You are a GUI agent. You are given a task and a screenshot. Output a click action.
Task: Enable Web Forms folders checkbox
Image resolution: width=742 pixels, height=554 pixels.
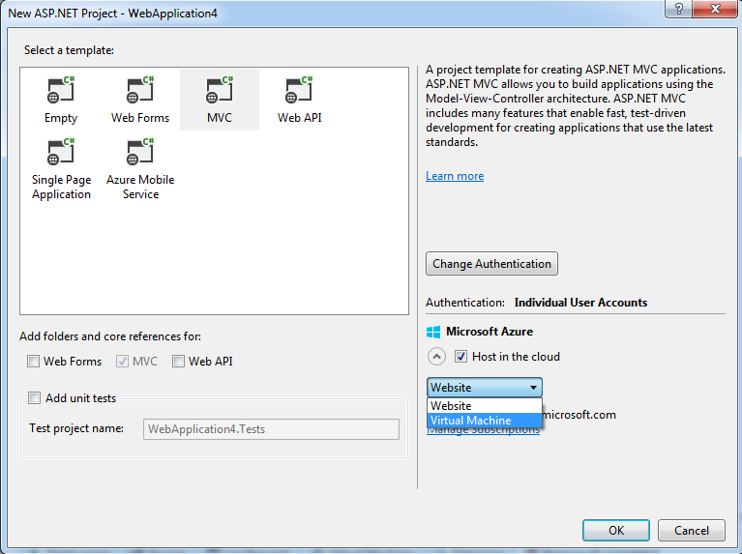pos(33,362)
